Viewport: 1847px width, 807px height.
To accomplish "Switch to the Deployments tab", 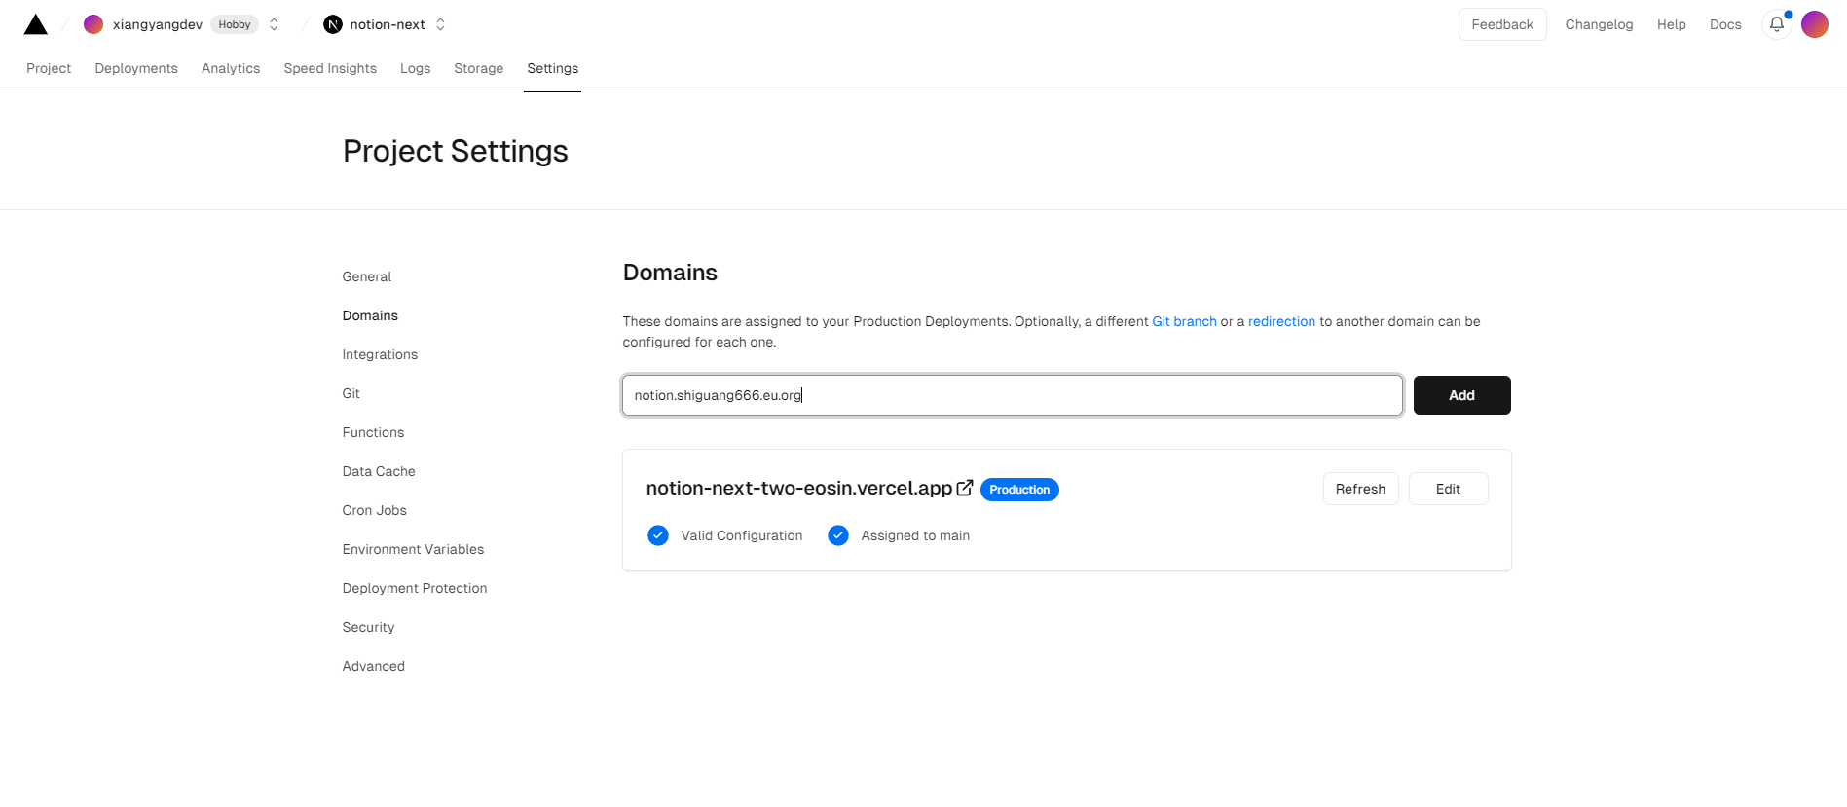I will coord(136,68).
